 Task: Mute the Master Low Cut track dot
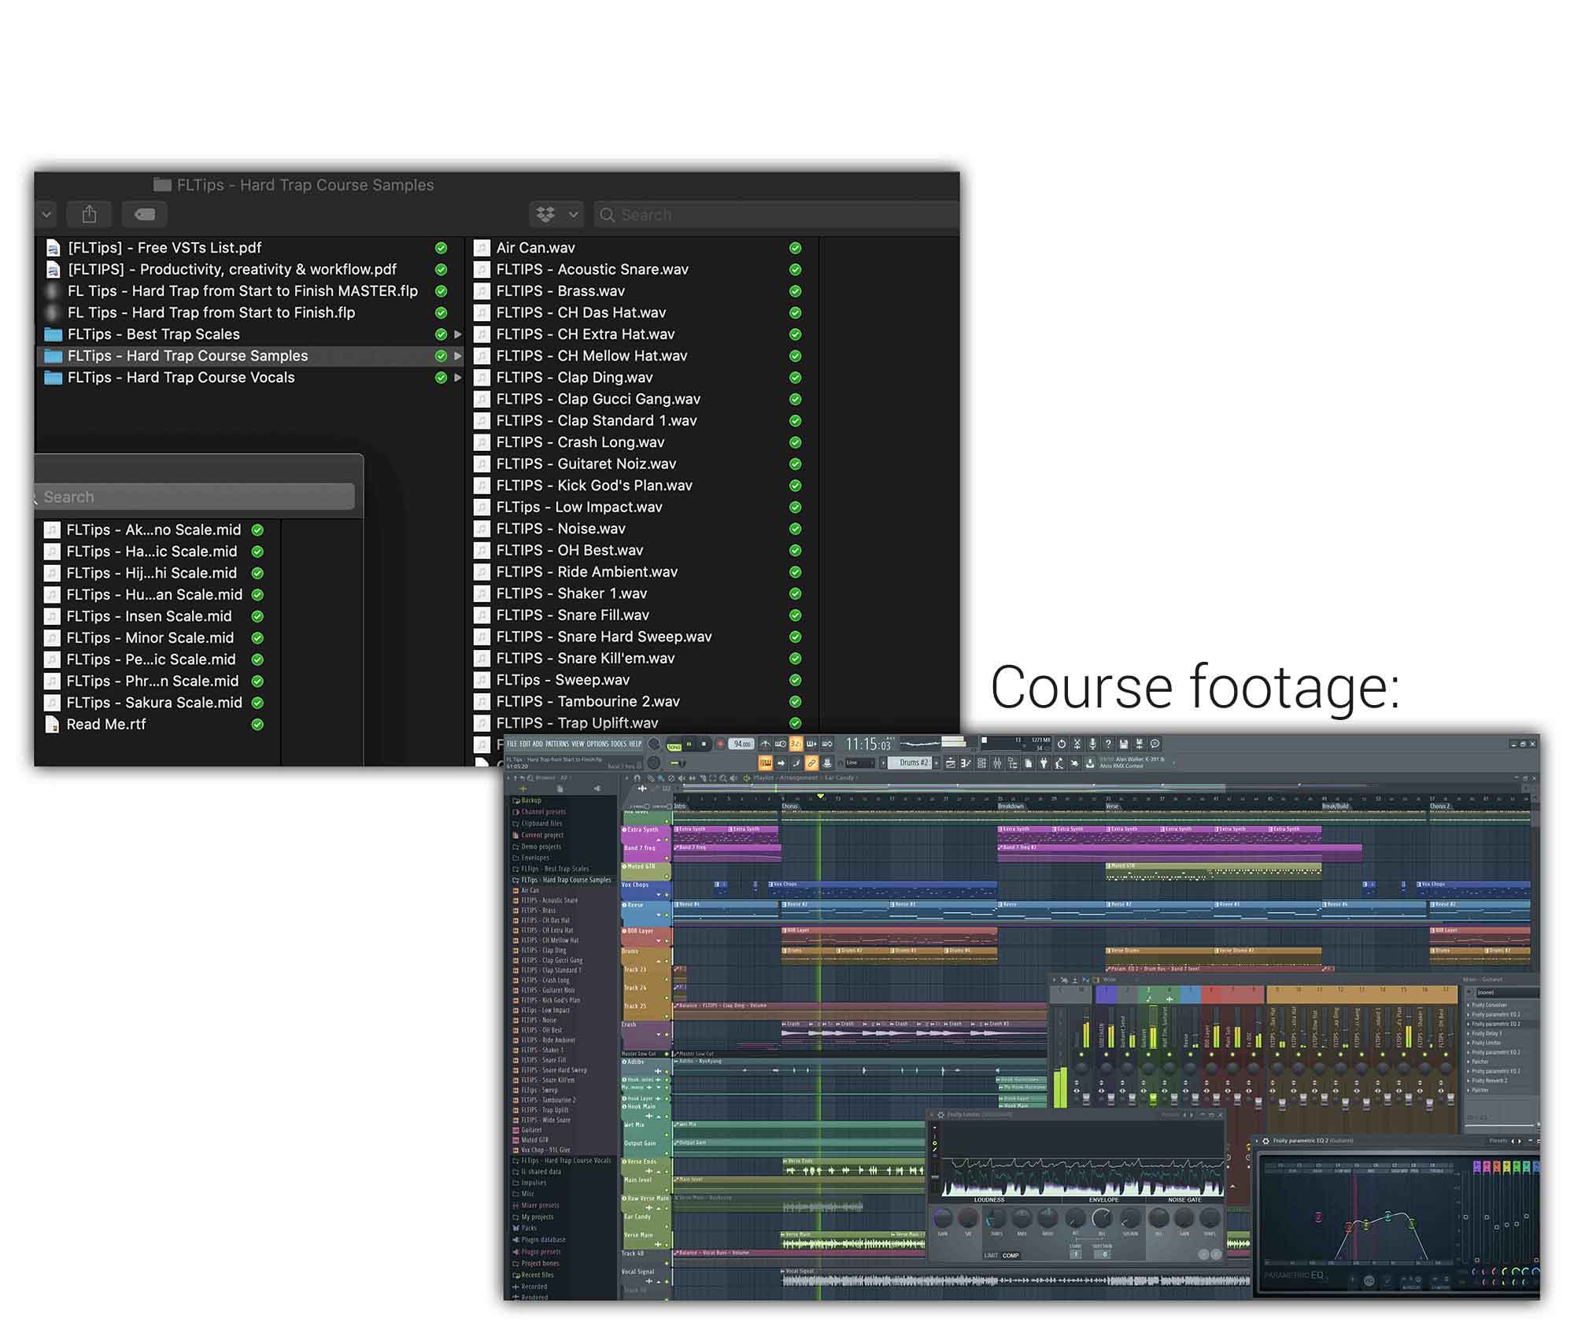667,1054
